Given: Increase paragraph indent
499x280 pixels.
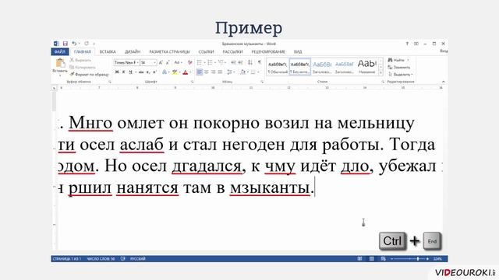Looking at the screenshot, I should [x=241, y=62].
